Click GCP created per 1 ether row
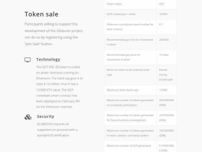The image size is (202, 152). 140,14
